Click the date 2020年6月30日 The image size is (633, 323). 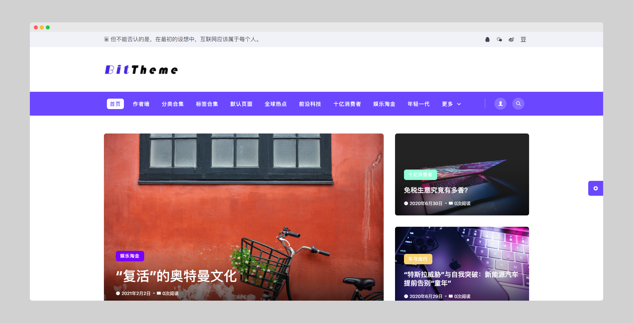coord(426,204)
